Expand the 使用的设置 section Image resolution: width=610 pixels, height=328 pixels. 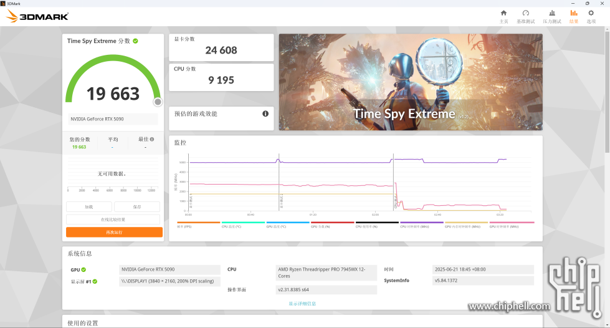pos(83,323)
